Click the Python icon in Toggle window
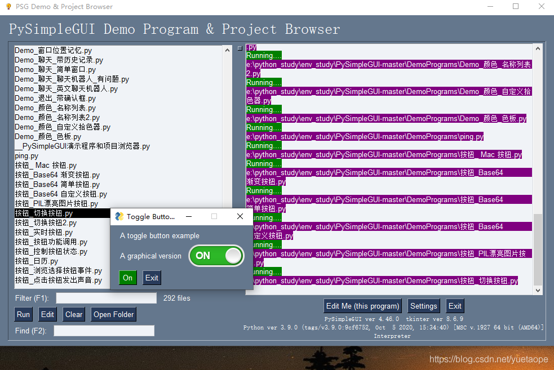 119,216
